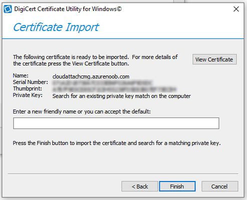
Task: Click the DigiCert logo icon in title bar
Action: coord(8,9)
